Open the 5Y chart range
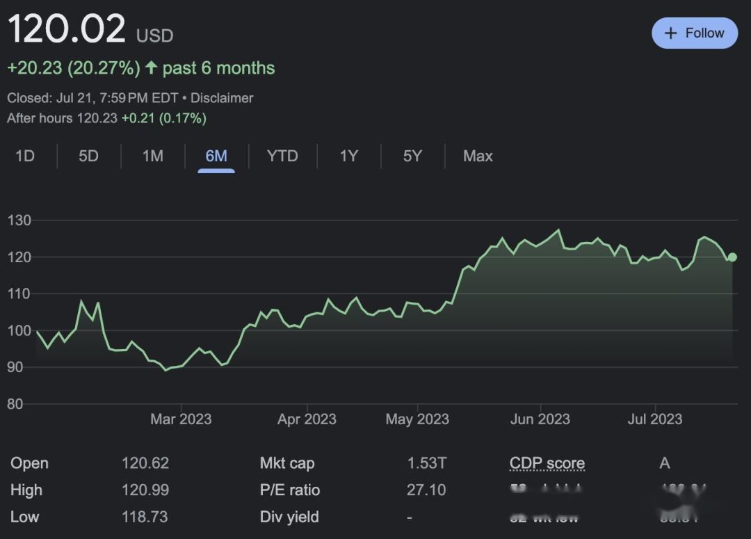This screenshot has width=751, height=539. click(x=412, y=156)
